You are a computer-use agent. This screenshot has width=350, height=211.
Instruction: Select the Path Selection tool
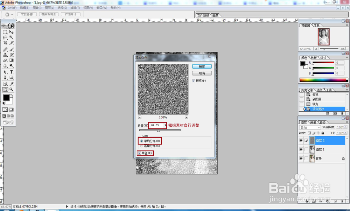tap(5, 72)
